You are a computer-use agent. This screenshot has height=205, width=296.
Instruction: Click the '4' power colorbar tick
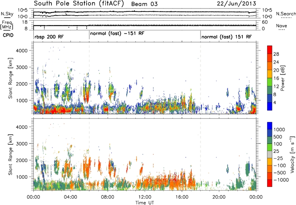click(275, 103)
